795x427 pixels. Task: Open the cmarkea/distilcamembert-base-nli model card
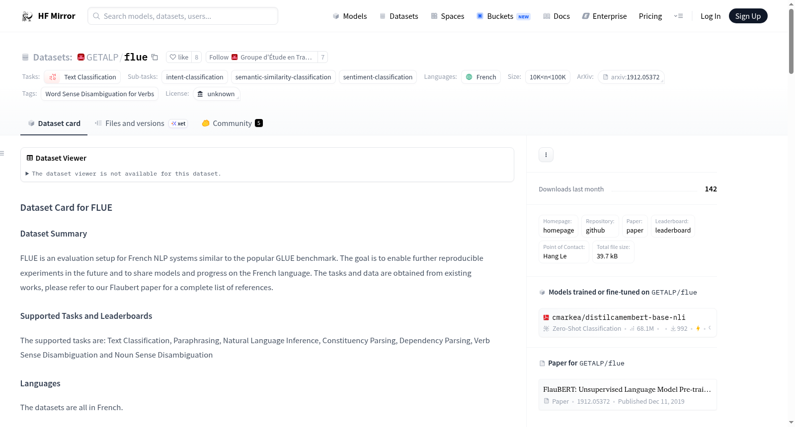tap(628, 322)
